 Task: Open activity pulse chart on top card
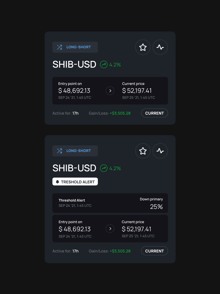160,47
